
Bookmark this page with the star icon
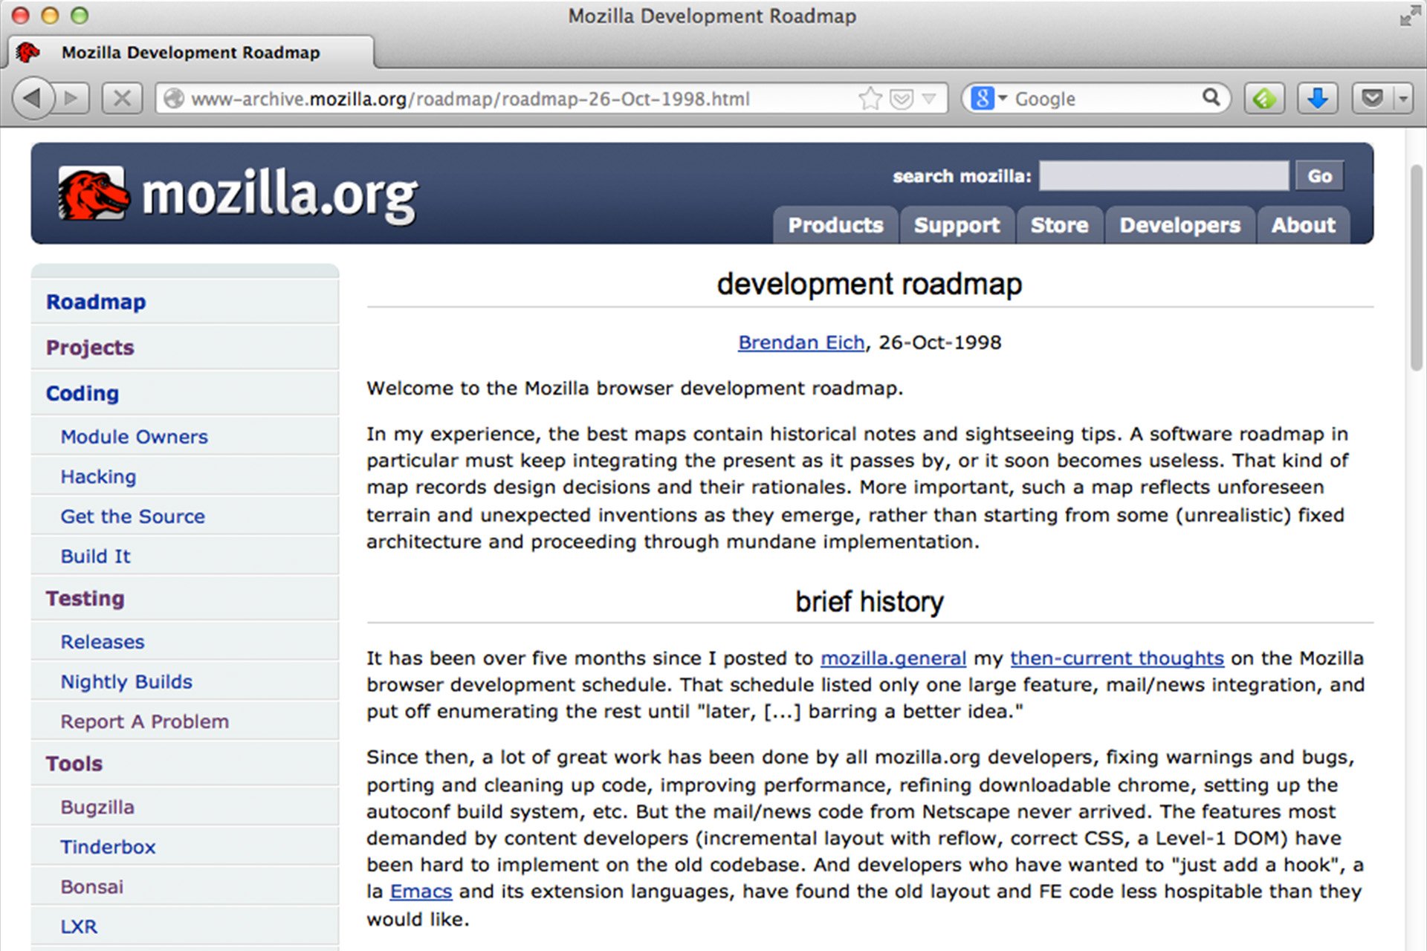(x=870, y=98)
